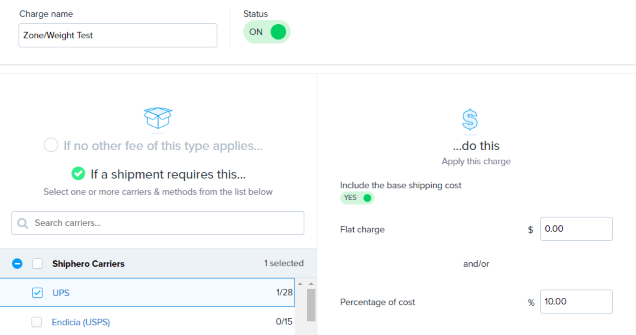Click the Charge name input field
This screenshot has height=335, width=636.
point(118,35)
